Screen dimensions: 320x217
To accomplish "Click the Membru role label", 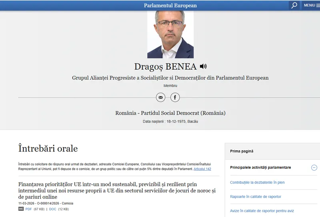I will point(170,86).
